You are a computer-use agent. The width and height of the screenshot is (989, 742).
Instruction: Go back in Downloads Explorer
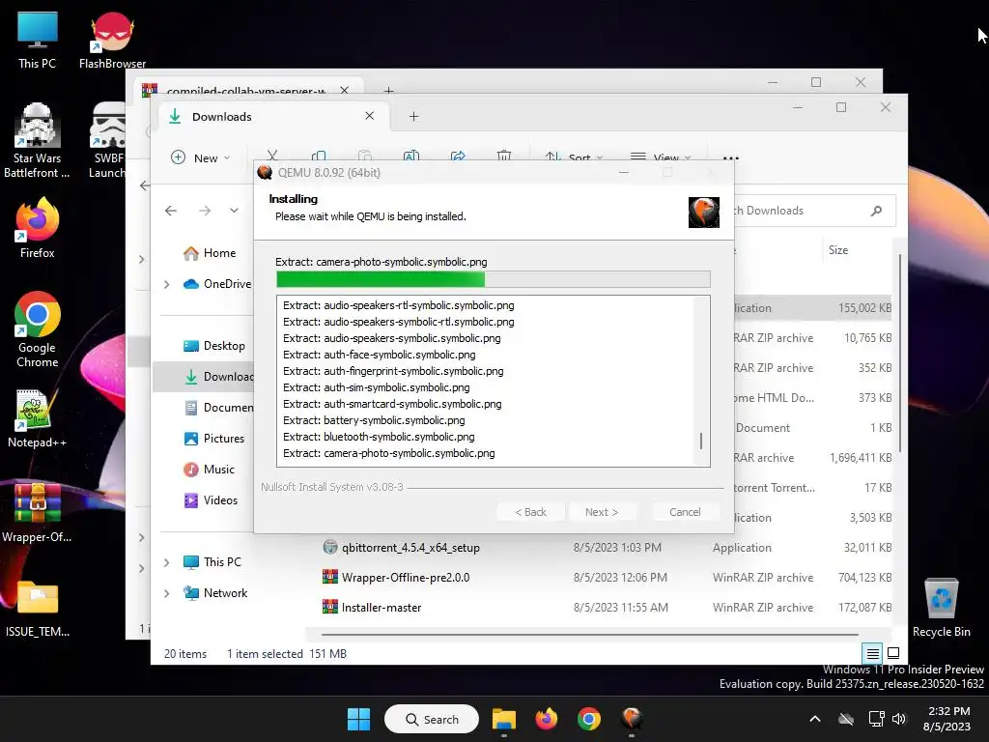pyautogui.click(x=171, y=211)
